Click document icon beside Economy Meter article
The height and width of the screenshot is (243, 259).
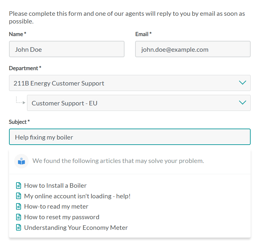pyautogui.click(x=19, y=228)
